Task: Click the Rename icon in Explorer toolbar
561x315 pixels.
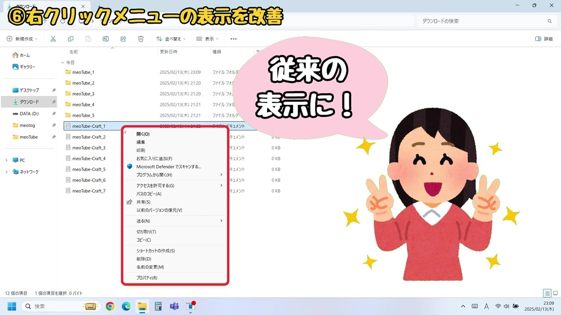Action: pos(106,39)
